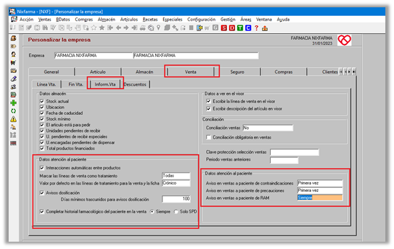394x249 pixels.
Task: Toggle Total productos financiados checkbox
Action: pyautogui.click(x=42, y=149)
